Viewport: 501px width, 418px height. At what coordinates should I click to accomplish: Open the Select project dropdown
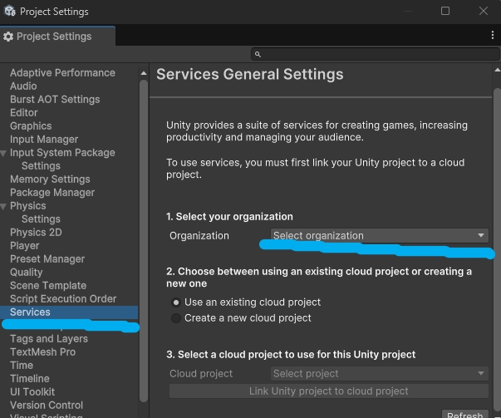click(x=379, y=374)
